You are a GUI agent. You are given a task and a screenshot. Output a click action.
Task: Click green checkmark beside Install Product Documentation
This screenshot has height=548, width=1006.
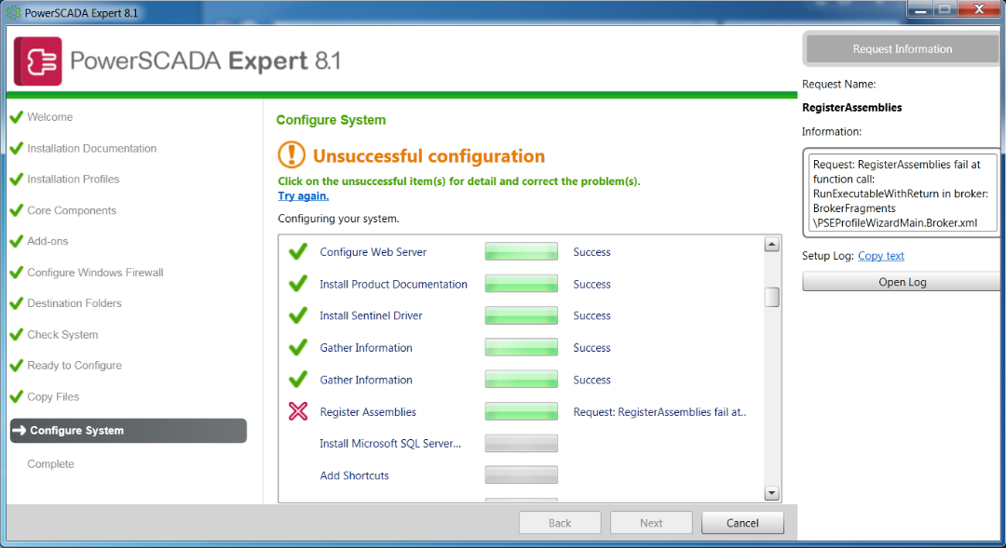point(298,284)
